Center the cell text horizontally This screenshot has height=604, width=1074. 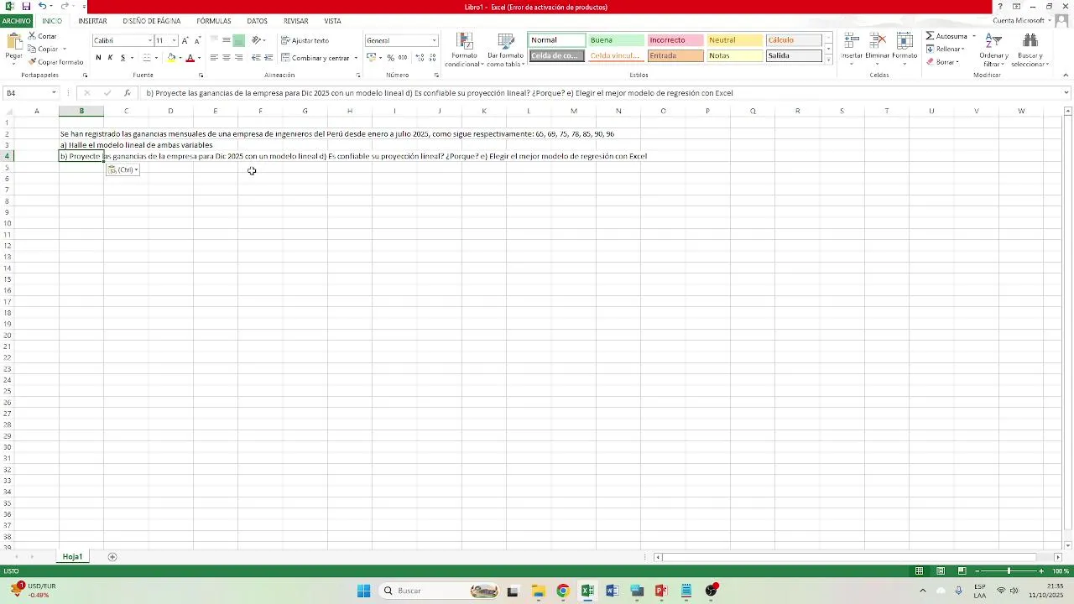pyautogui.click(x=227, y=58)
